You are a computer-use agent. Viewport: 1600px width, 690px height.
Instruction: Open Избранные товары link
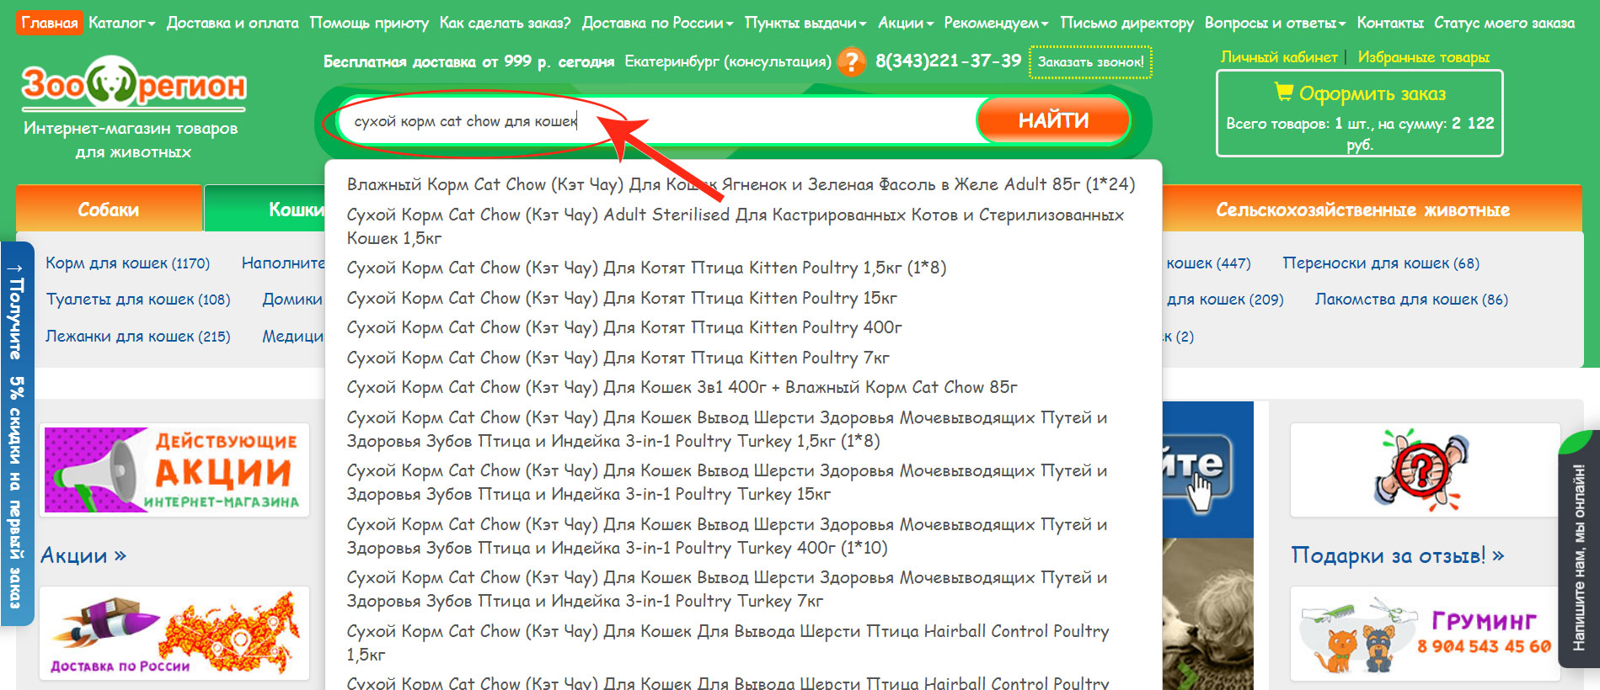(x=1424, y=57)
